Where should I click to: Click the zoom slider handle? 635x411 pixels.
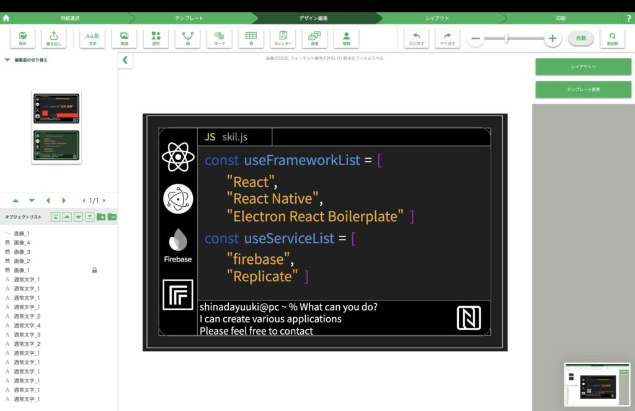[507, 38]
